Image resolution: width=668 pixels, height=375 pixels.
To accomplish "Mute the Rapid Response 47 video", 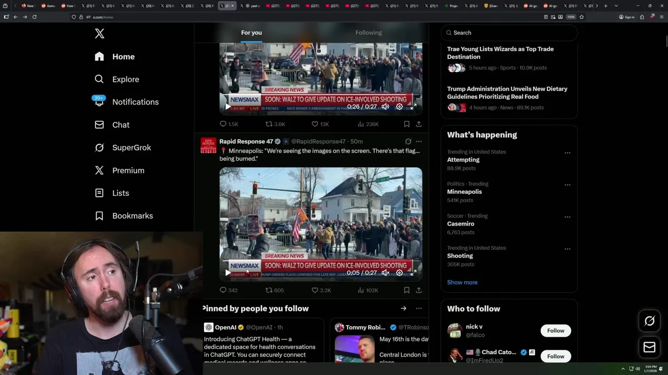I will [385, 273].
